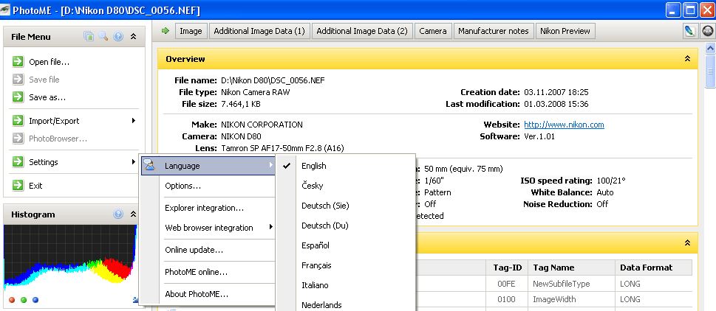
Task: Click the vertical scrollbar thumb
Action: (710, 71)
